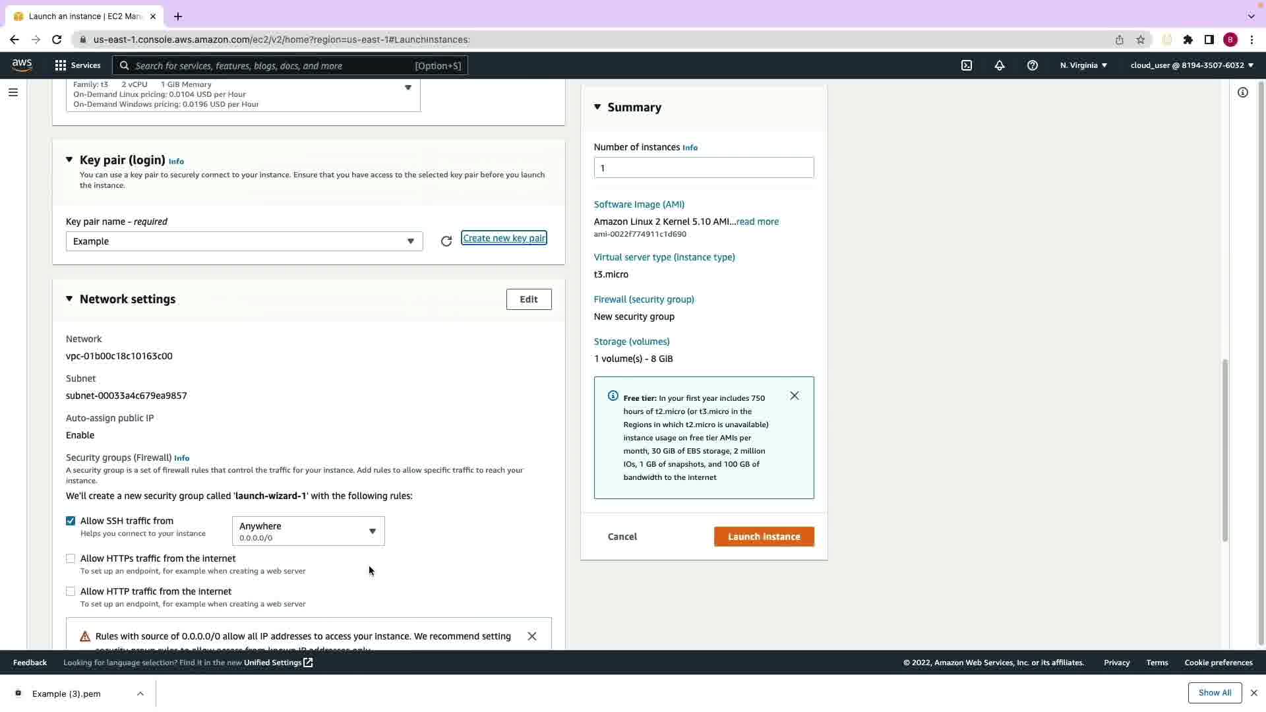The image size is (1266, 712).
Task: Click Create new key pair link
Action: coord(504,238)
